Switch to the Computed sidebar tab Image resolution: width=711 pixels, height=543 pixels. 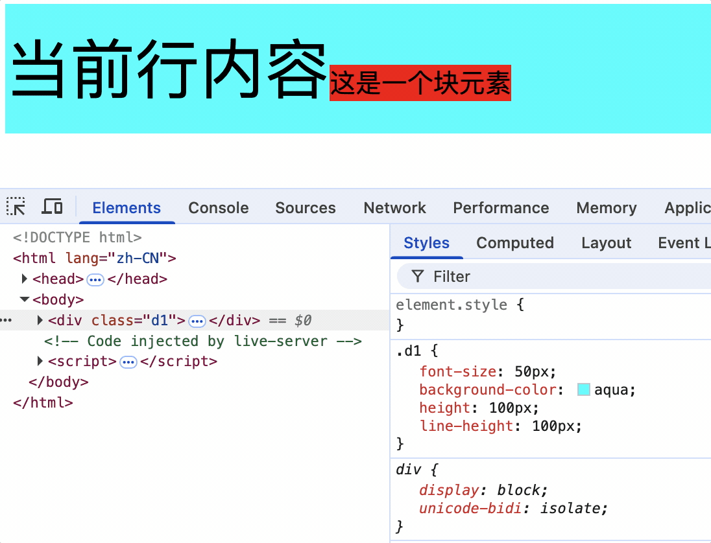(515, 243)
